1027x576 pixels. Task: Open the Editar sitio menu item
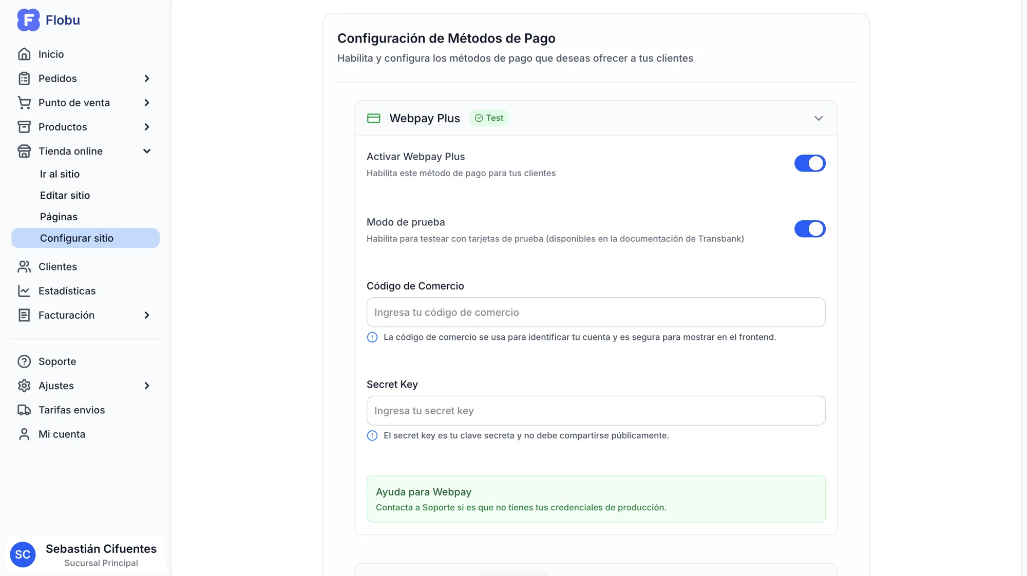65,196
